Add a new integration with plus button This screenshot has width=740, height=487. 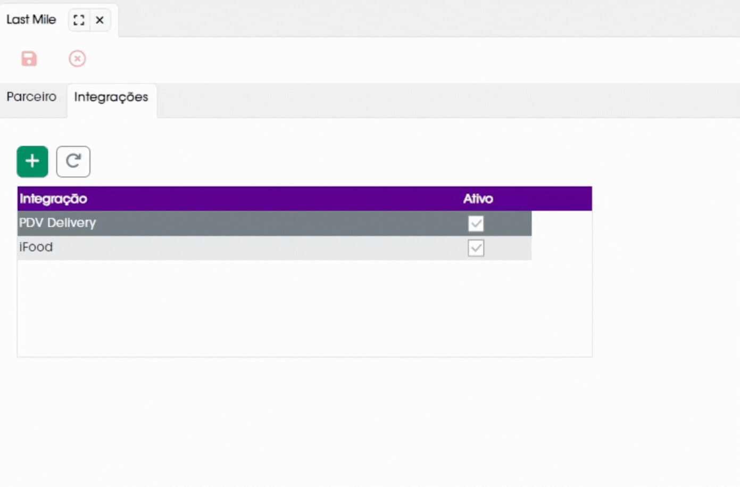(x=32, y=161)
